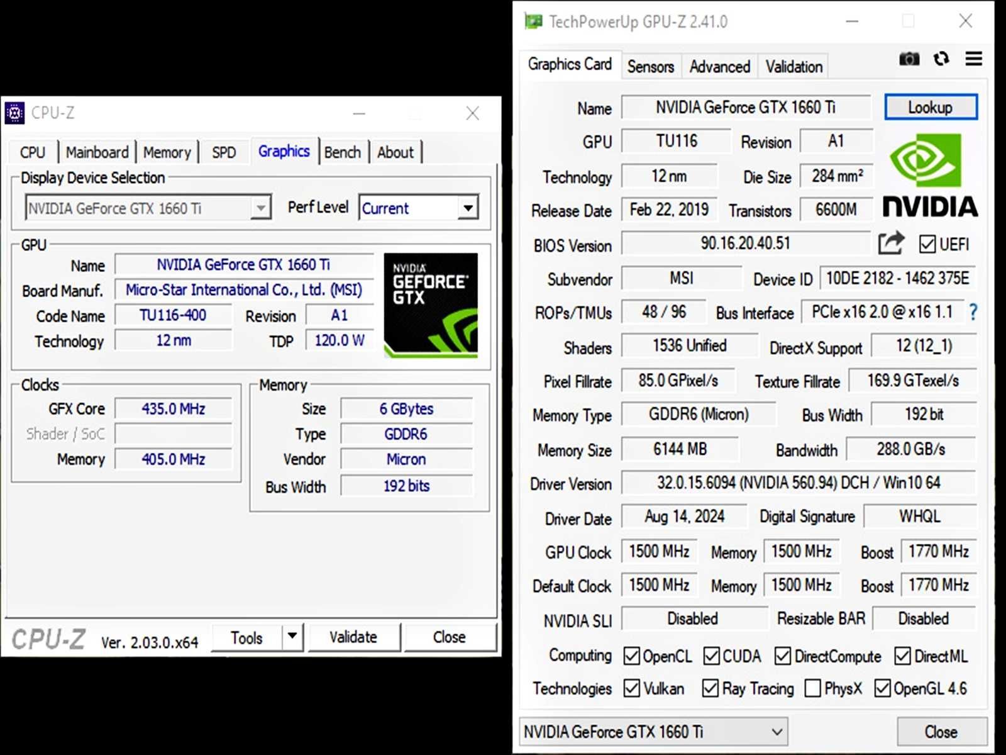Open the Display Device Selection dropdown
Image resolution: width=1006 pixels, height=755 pixels.
148,208
